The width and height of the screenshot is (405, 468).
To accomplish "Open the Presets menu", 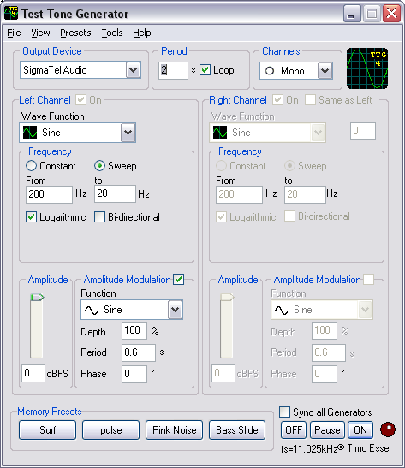I will 75,33.
